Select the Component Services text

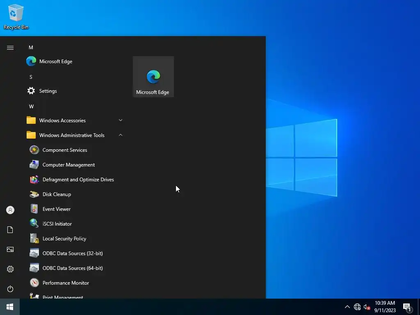[65, 150]
